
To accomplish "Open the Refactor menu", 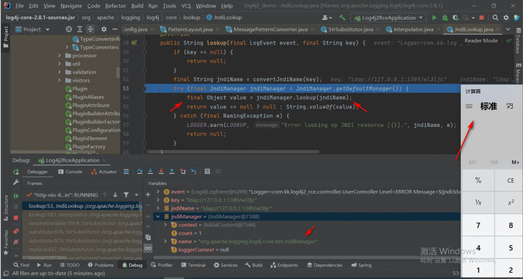I will point(115,6).
